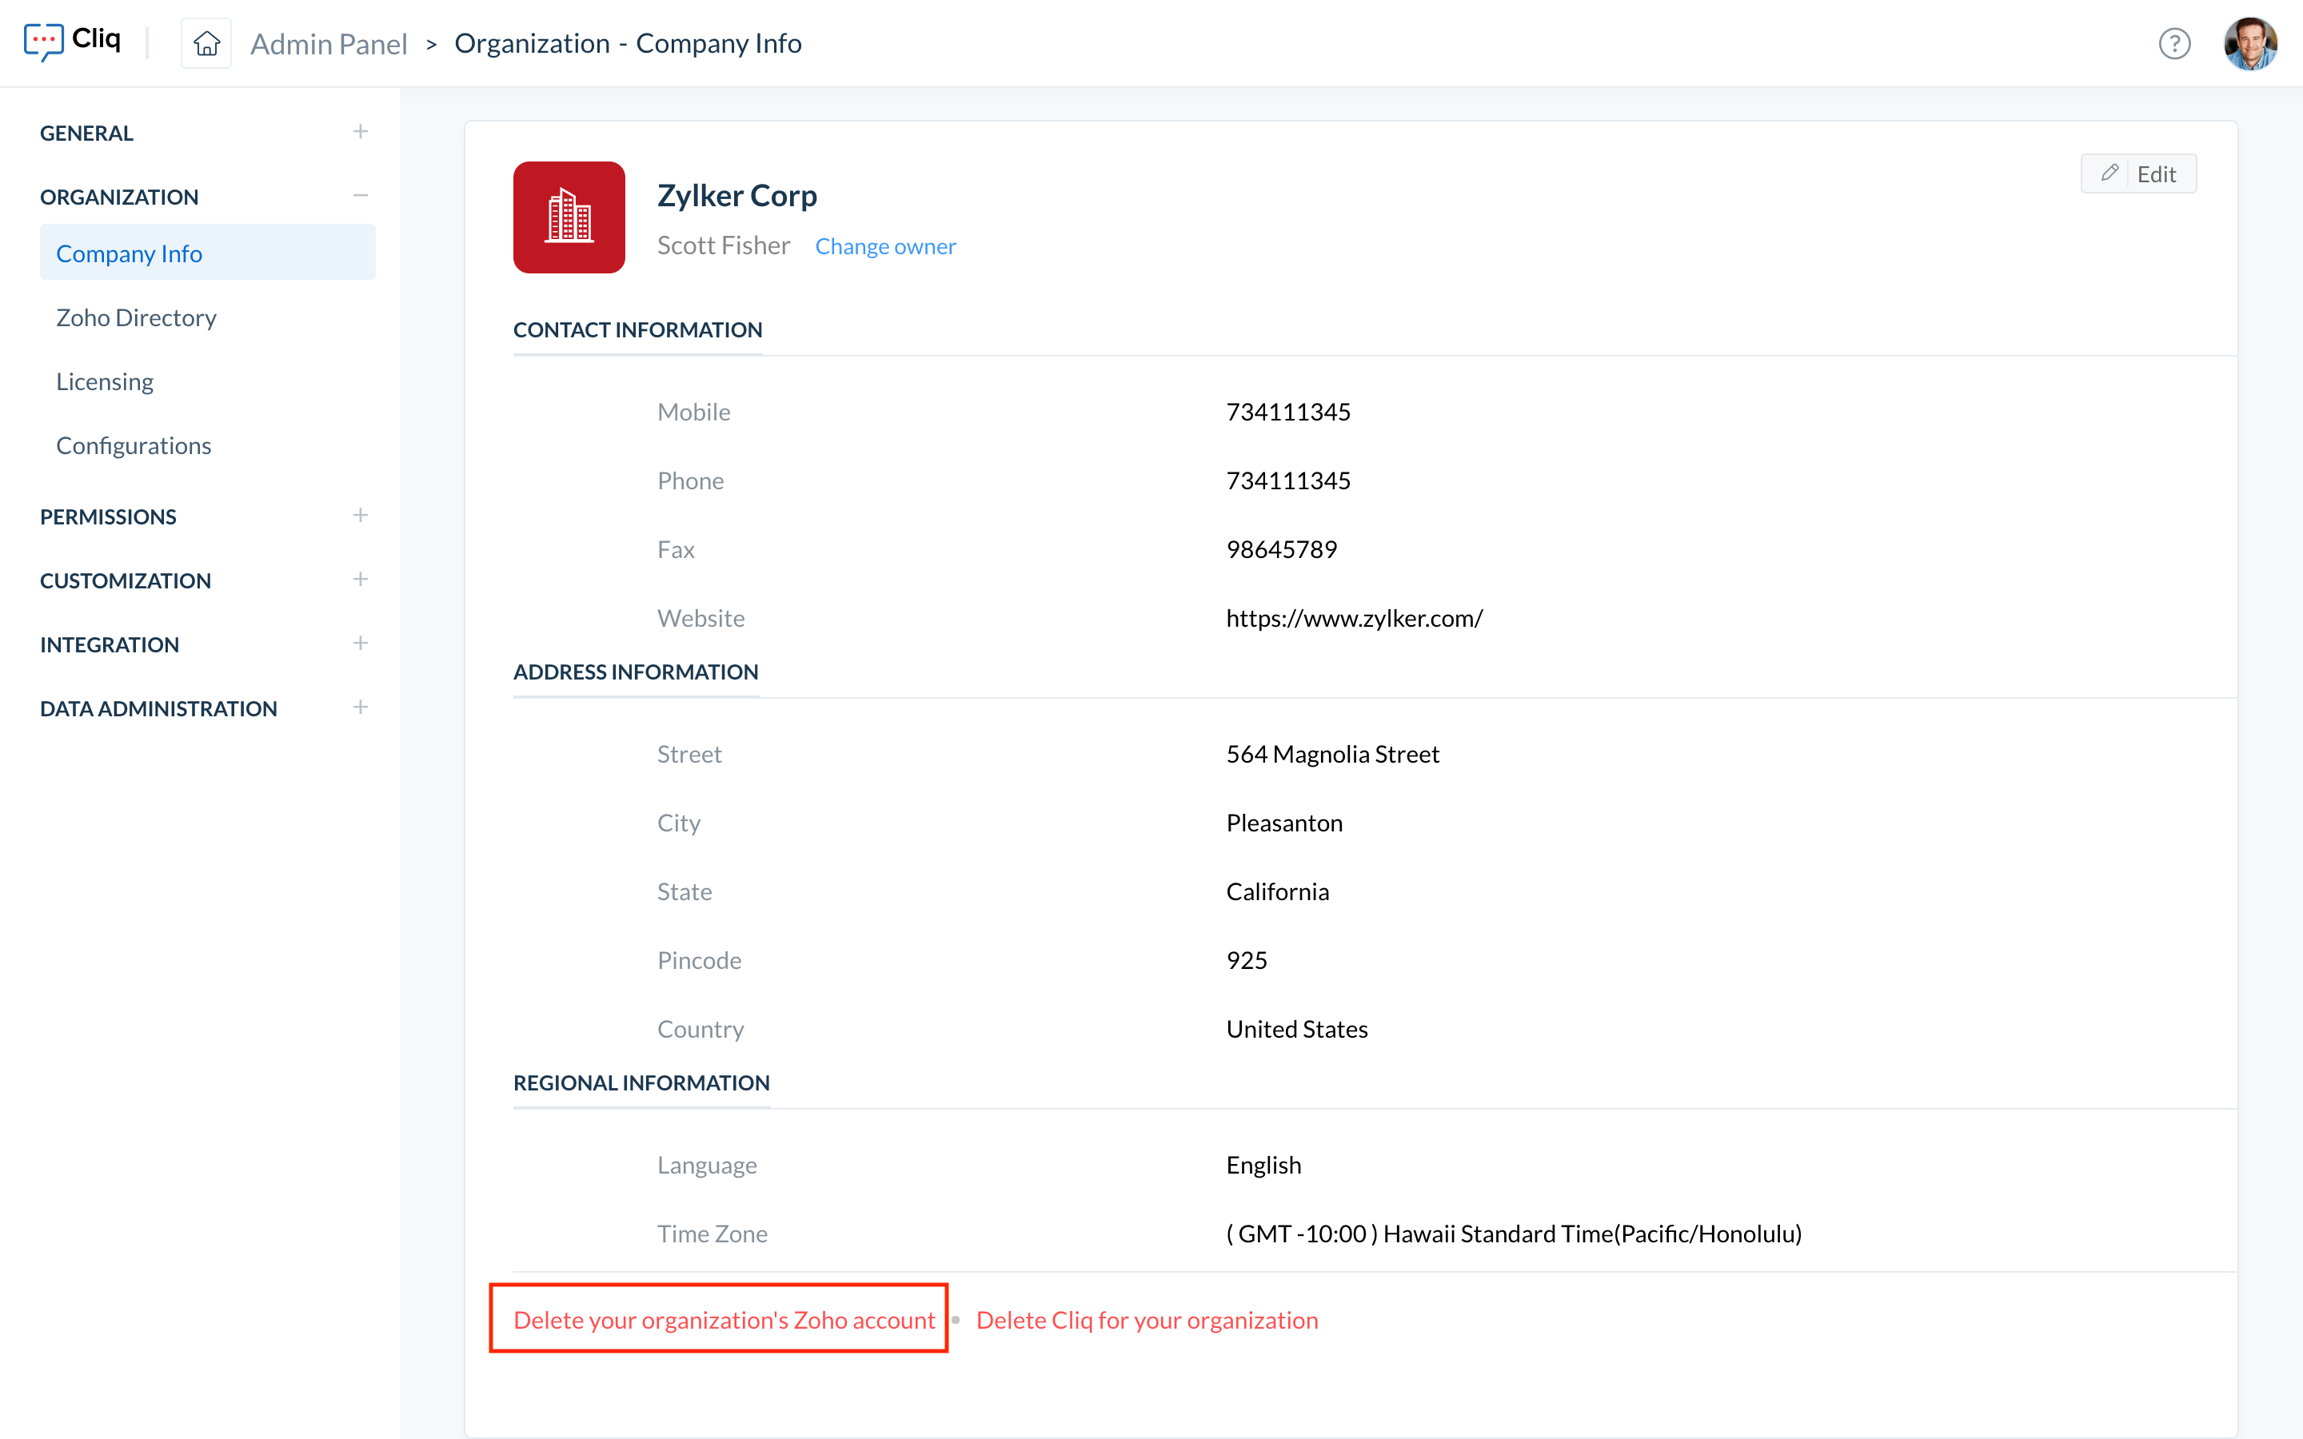The height and width of the screenshot is (1439, 2303).
Task: Click the city value Pleasanton
Action: coord(1283,823)
